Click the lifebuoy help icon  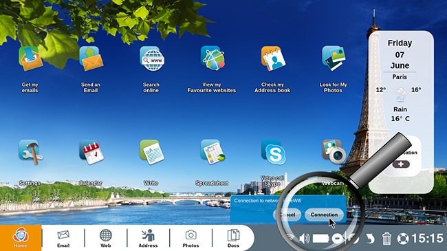click(x=403, y=239)
